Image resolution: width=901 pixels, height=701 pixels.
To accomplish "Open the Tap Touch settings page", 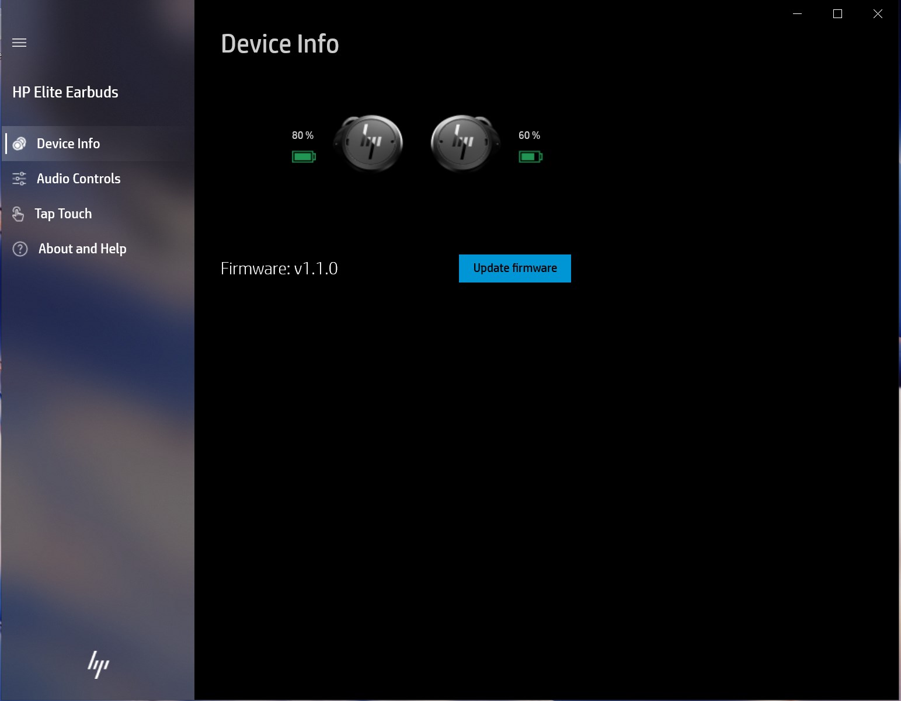I will pyautogui.click(x=63, y=214).
